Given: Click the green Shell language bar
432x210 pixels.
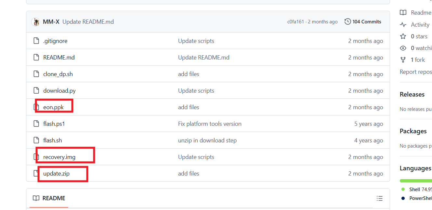Looking at the screenshot, I should point(415,180).
